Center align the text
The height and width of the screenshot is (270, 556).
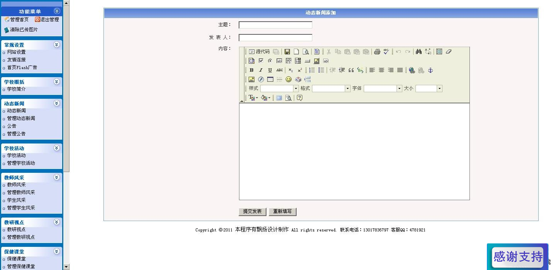tap(381, 70)
